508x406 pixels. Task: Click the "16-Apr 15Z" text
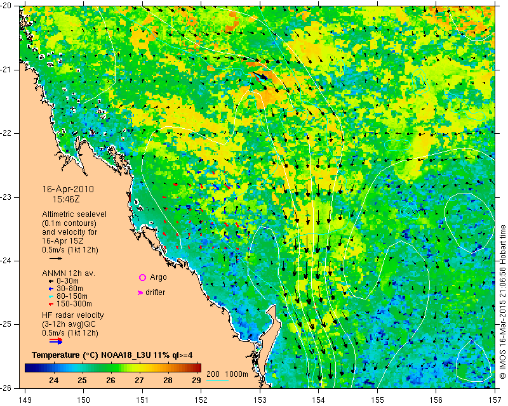(x=62, y=241)
